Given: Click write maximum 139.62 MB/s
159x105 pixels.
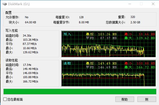Looking at the screenshot, I should [31, 52].
